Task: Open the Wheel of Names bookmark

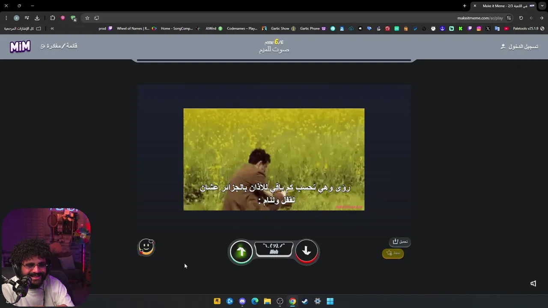Action: pos(137,28)
